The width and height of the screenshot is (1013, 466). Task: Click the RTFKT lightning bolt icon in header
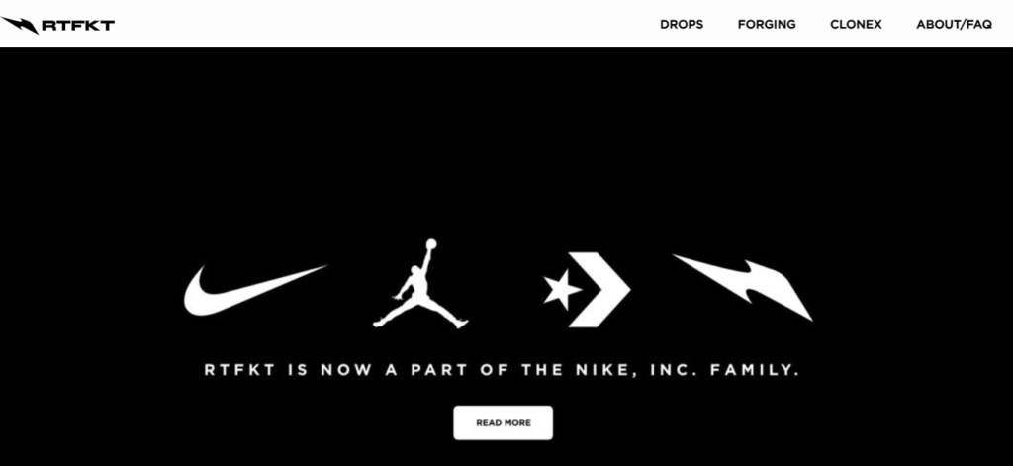tap(20, 25)
